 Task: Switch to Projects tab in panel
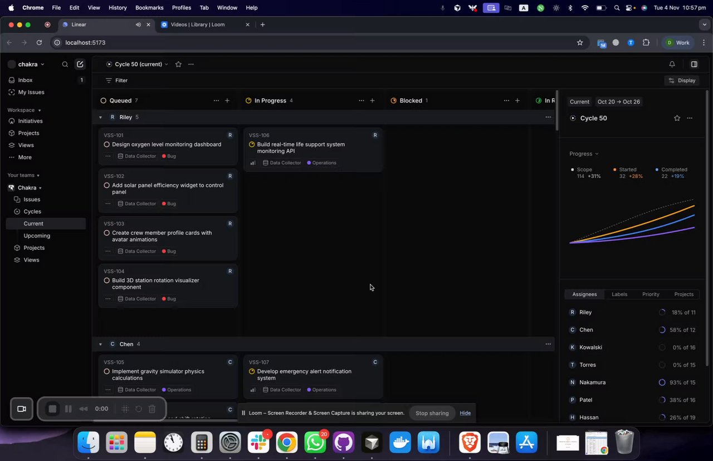coord(684,294)
